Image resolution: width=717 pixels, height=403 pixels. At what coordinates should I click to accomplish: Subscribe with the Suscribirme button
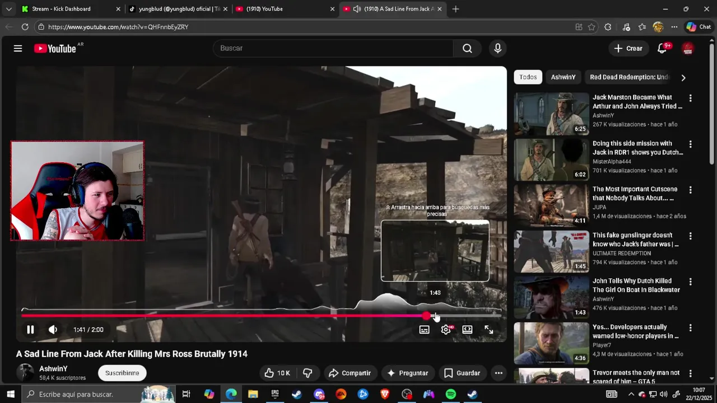point(122,373)
